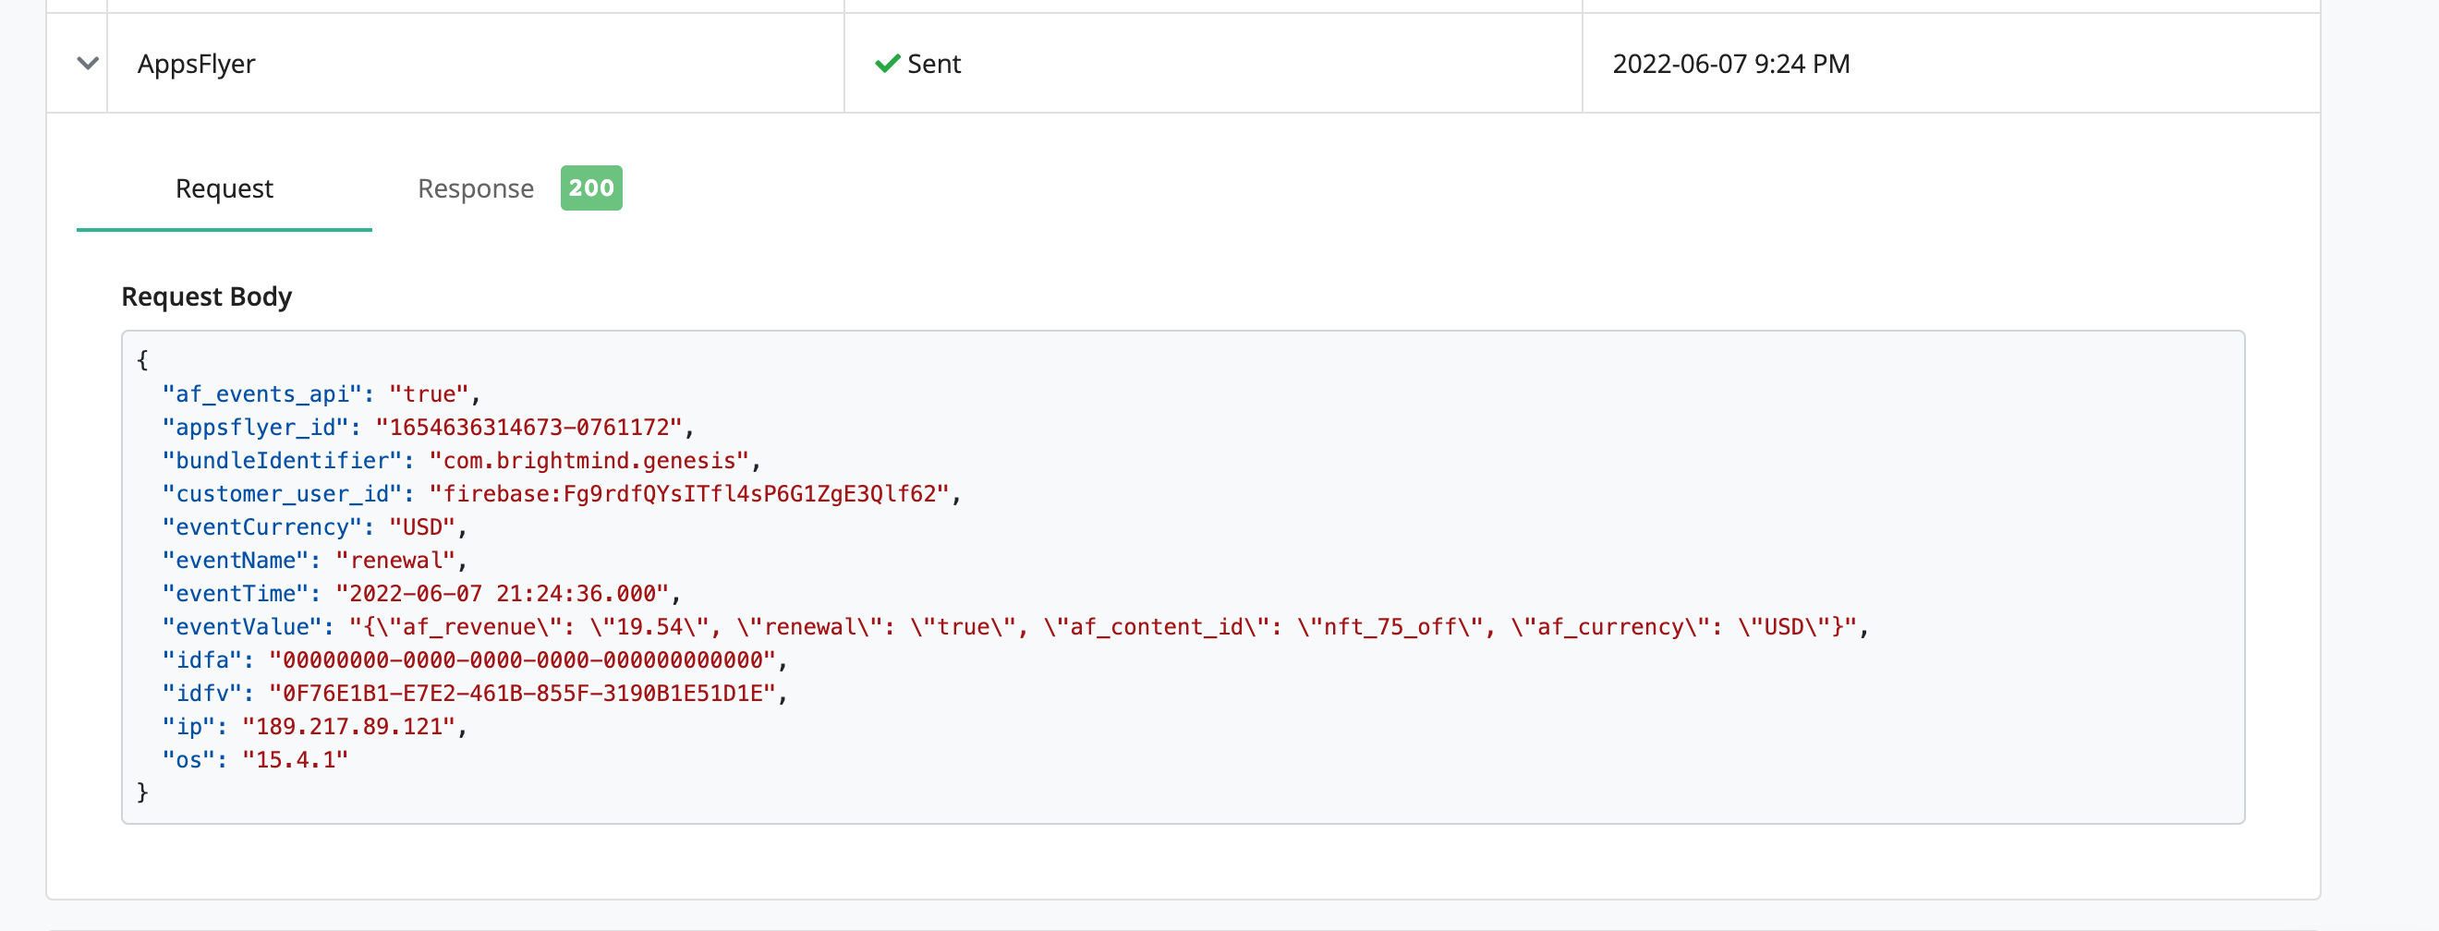Click the customer_user_id firebase value
This screenshot has height=931, width=2439.
[689, 493]
